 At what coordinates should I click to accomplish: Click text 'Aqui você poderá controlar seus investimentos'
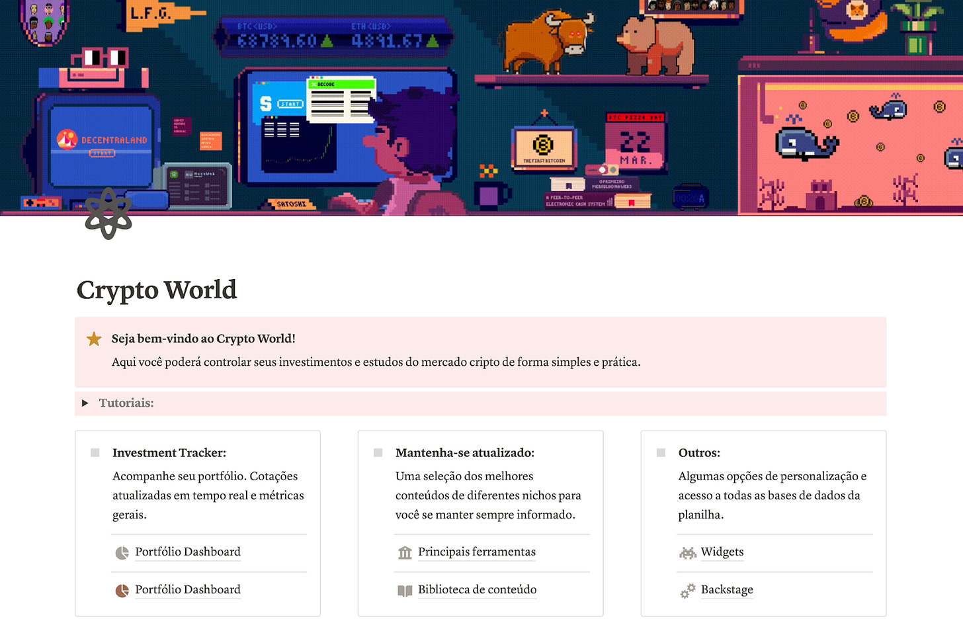point(231,362)
